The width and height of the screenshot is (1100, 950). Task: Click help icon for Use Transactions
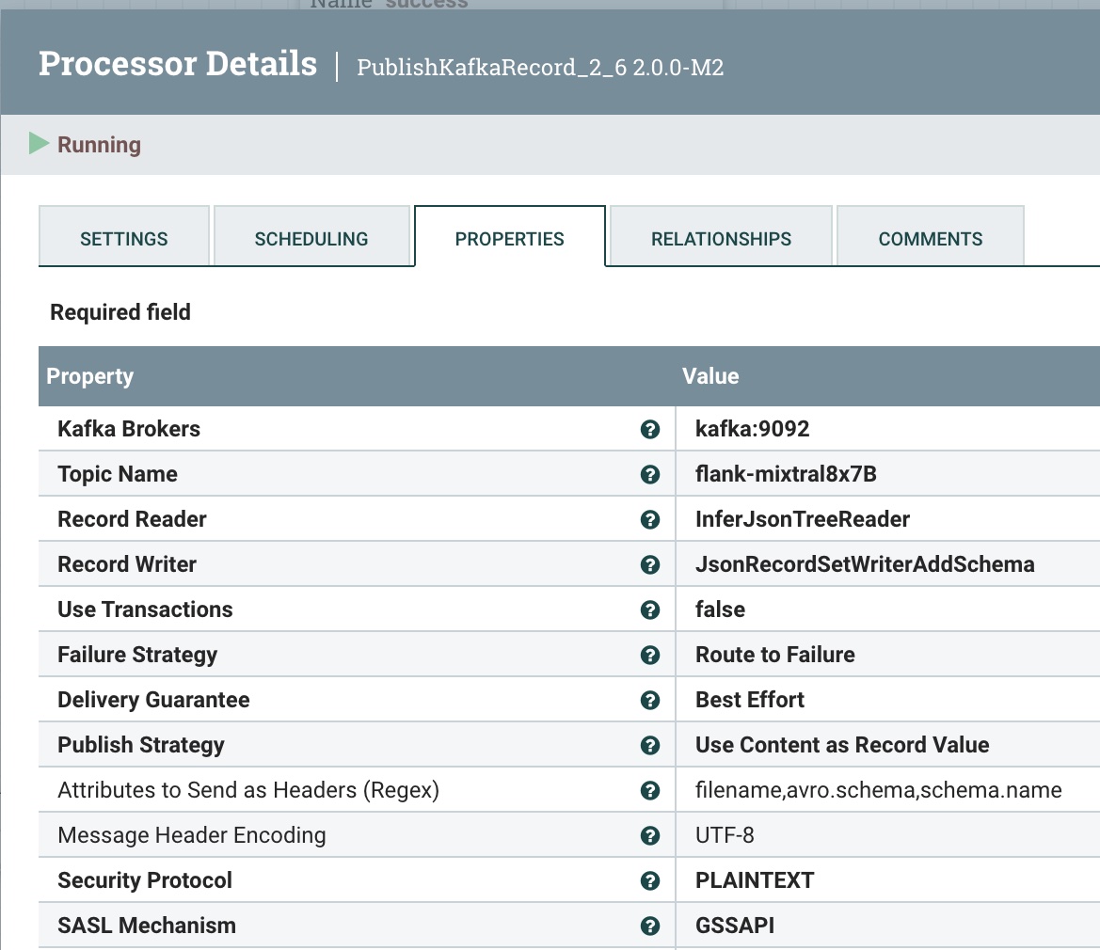649,610
